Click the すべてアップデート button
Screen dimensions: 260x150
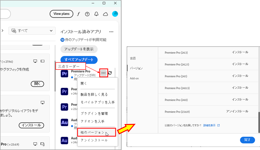(79, 60)
